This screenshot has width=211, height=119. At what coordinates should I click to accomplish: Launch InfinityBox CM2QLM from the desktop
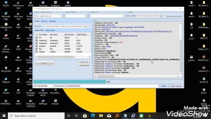click(31, 103)
